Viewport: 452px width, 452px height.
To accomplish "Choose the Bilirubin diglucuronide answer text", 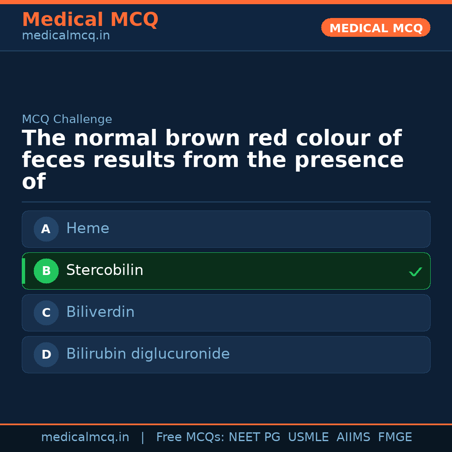I will click(x=148, y=354).
